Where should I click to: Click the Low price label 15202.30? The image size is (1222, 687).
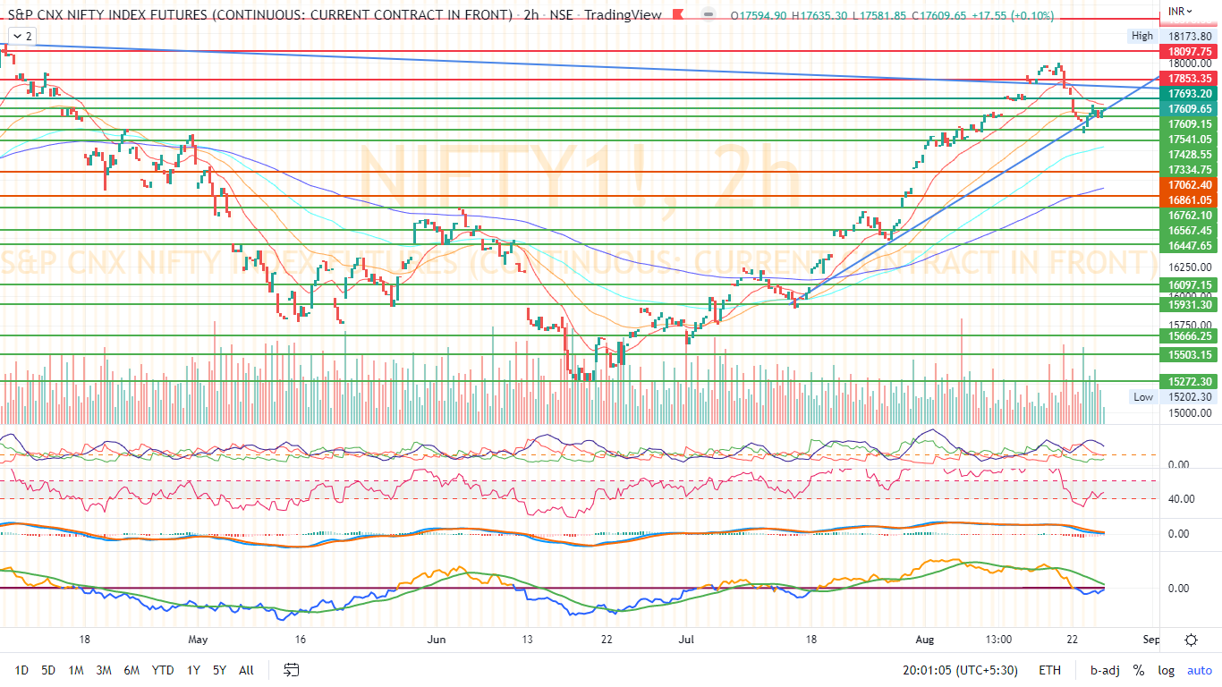[x=1187, y=397]
